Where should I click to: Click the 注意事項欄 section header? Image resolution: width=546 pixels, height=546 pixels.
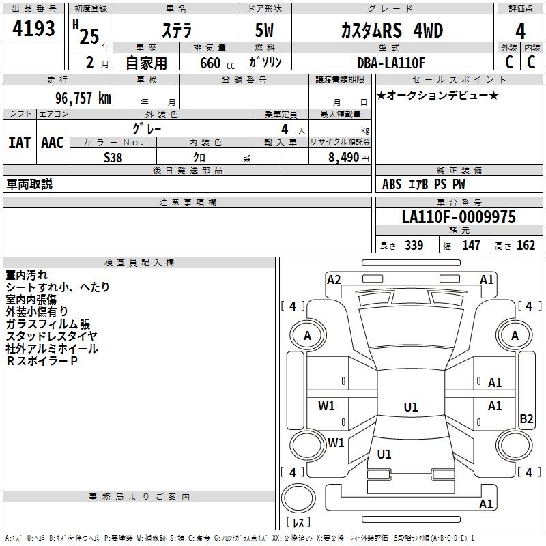[x=187, y=202]
